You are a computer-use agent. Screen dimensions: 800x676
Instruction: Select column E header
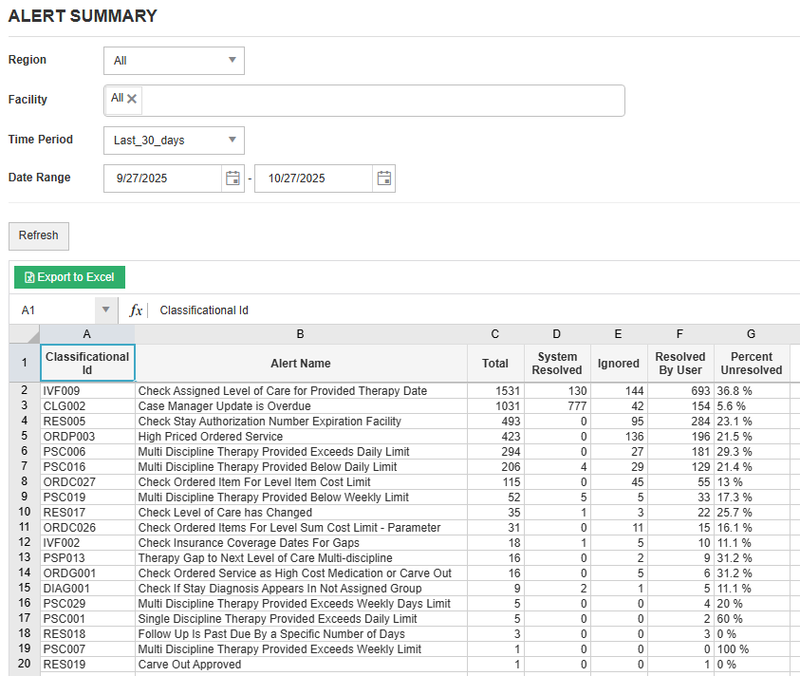click(x=619, y=334)
